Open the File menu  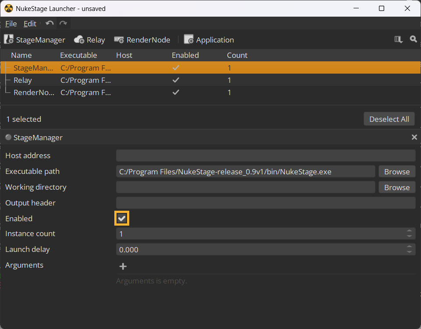pos(11,24)
